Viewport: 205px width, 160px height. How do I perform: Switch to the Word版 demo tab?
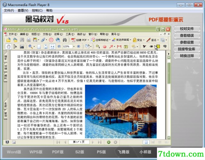tap(14, 152)
